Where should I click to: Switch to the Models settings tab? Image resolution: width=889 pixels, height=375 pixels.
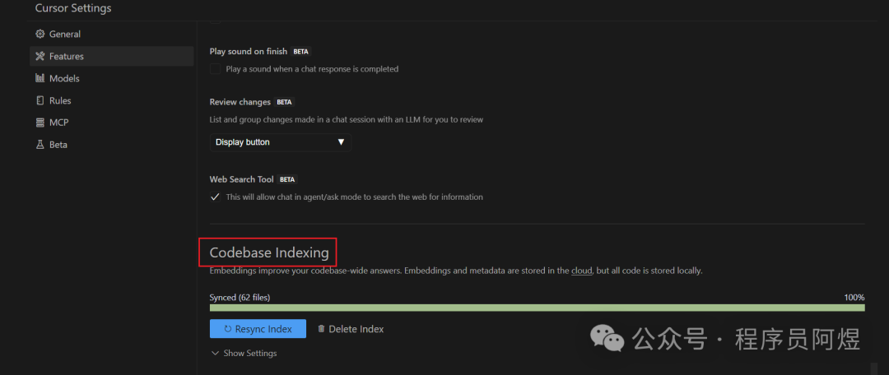point(64,79)
